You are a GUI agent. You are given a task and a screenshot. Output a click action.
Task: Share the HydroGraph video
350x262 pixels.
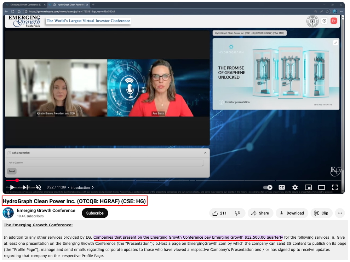tap(260, 213)
